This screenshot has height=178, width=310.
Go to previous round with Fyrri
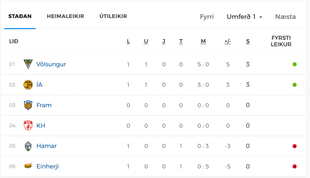pyautogui.click(x=207, y=17)
